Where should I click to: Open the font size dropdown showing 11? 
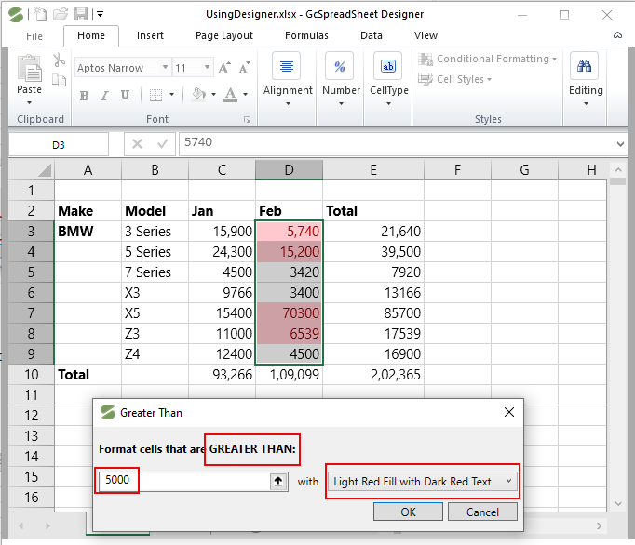(x=207, y=67)
